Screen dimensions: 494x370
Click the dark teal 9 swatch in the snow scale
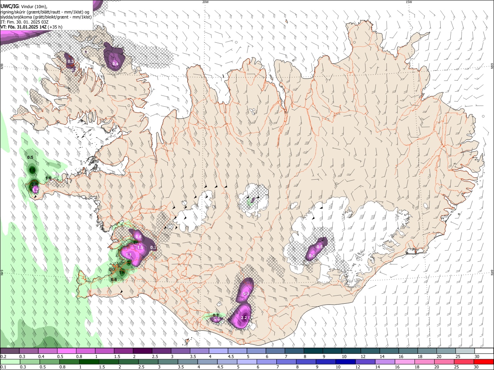(332, 351)
